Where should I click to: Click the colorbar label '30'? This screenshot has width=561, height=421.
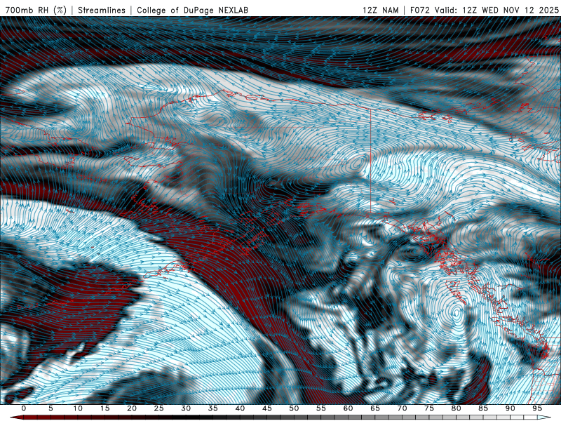186,408
